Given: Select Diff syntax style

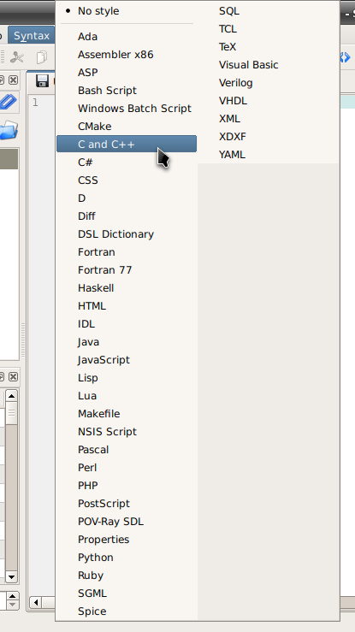Looking at the screenshot, I should 127,216.
